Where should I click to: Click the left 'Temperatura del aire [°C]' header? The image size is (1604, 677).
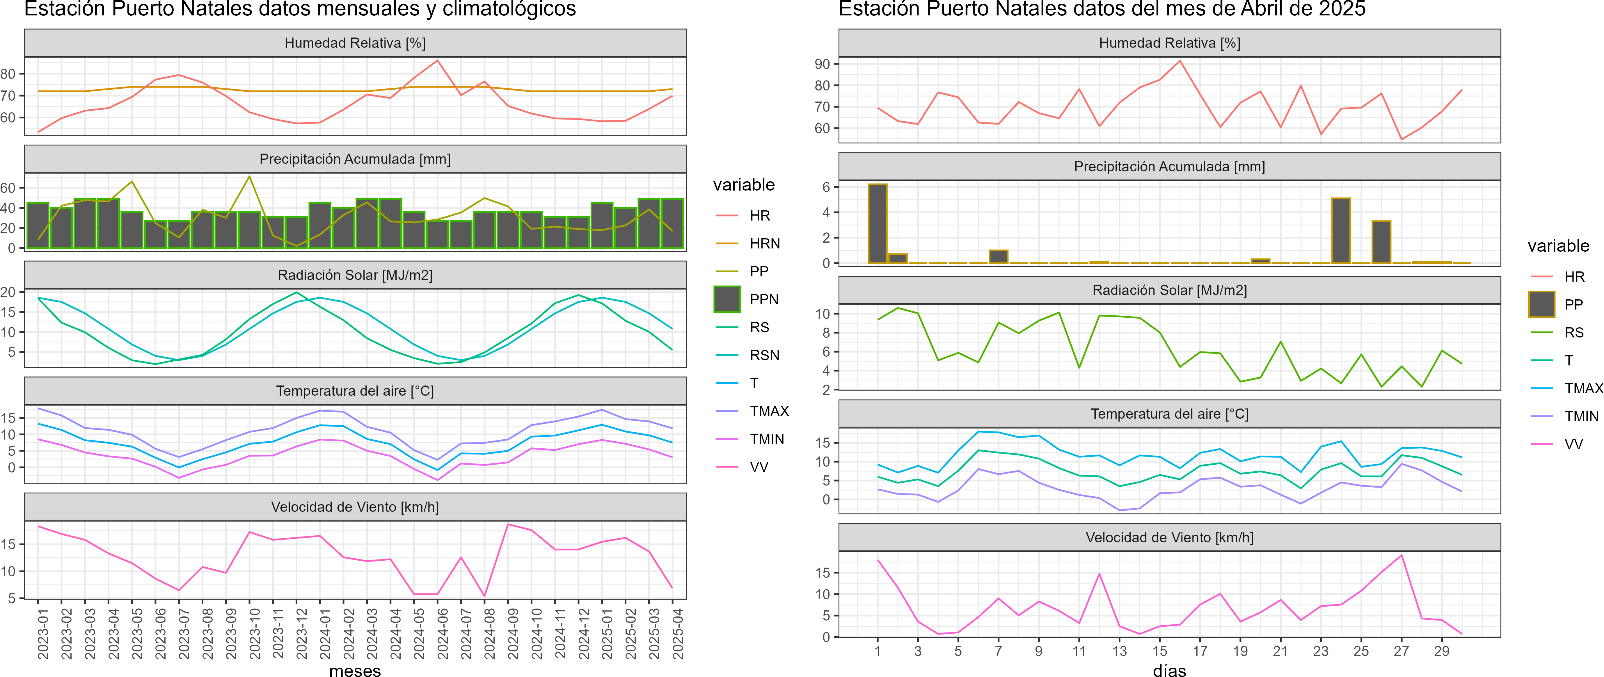pos(355,390)
